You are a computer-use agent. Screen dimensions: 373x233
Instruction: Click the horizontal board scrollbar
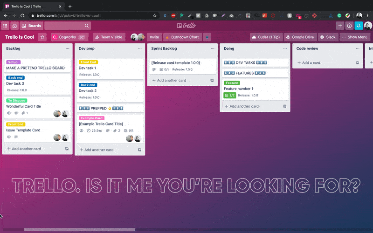[79, 230]
